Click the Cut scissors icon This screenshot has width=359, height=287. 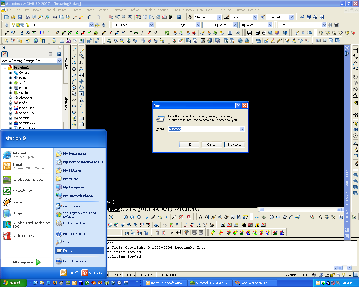coord(55,17)
